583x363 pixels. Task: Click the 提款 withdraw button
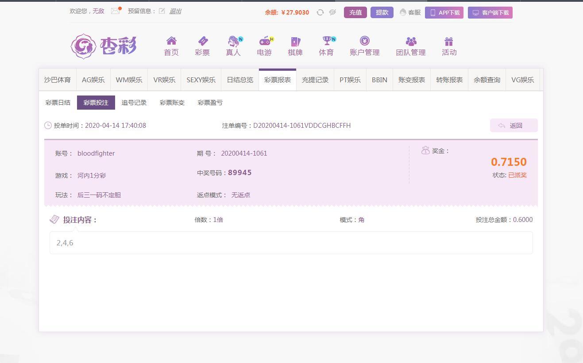(x=382, y=12)
